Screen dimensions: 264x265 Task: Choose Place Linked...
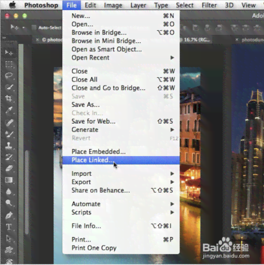(x=121, y=160)
